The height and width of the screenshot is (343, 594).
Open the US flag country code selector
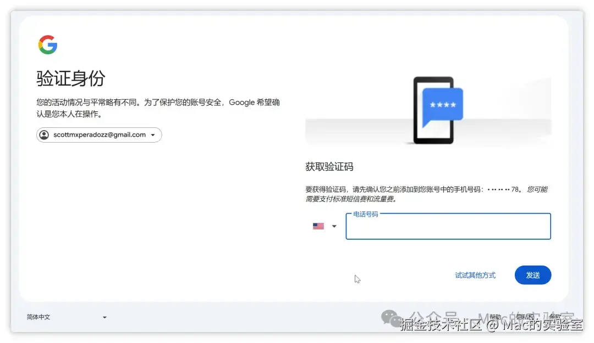[x=324, y=226]
